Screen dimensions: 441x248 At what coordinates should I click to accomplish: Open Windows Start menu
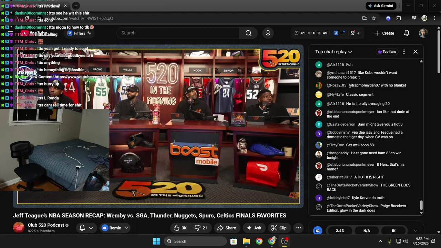[x=156, y=241]
